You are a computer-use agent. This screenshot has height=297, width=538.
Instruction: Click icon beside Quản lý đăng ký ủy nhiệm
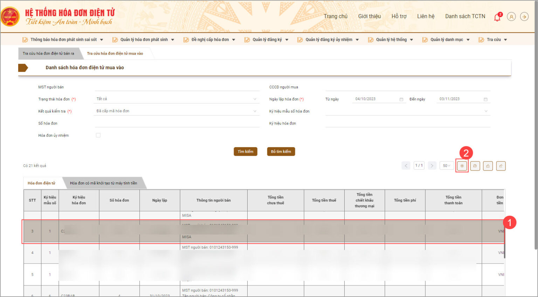300,40
